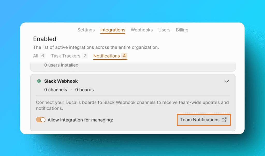Switch to the Webhooks tab
Screen dimensions: 265x156
pyautogui.click(x=142, y=30)
